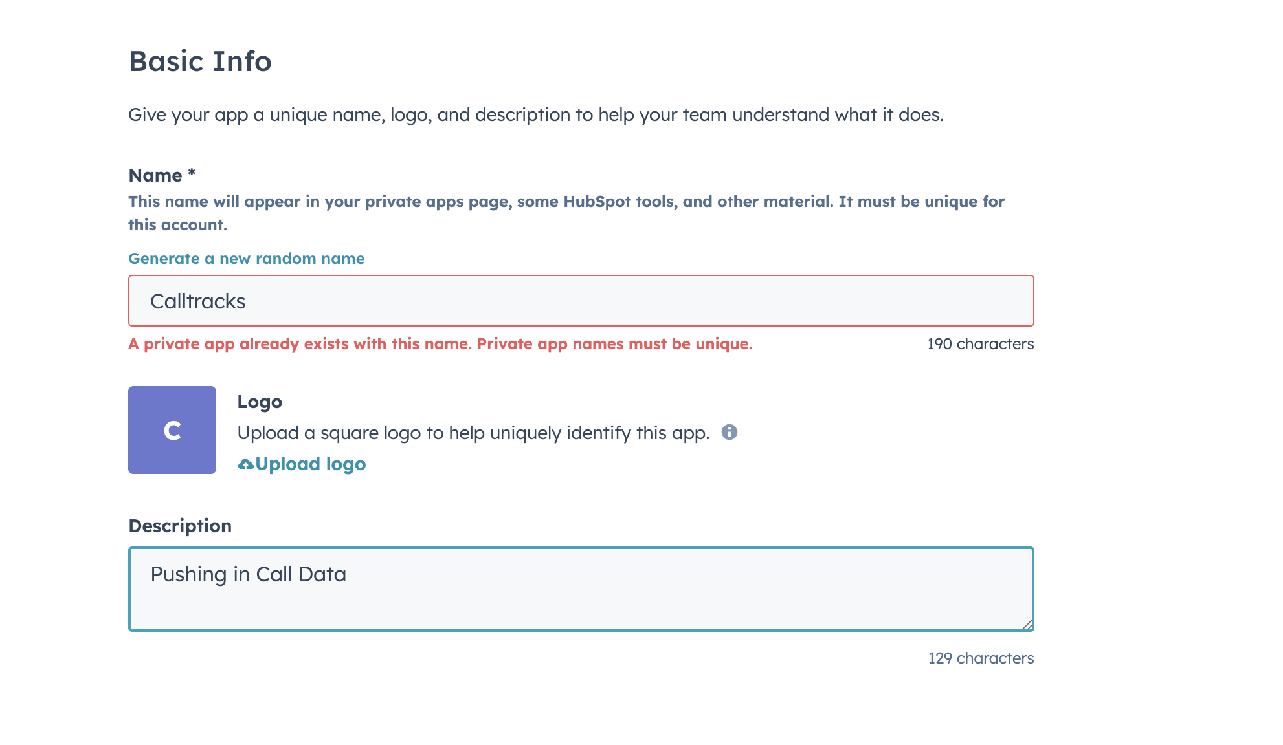Click the Description field label
Image resolution: width=1283 pixels, height=745 pixels.
pos(180,526)
